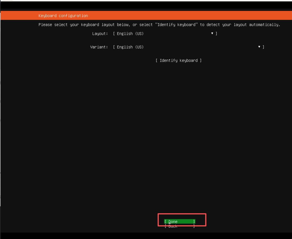
Task: Click the Variant label
Action: pos(99,47)
